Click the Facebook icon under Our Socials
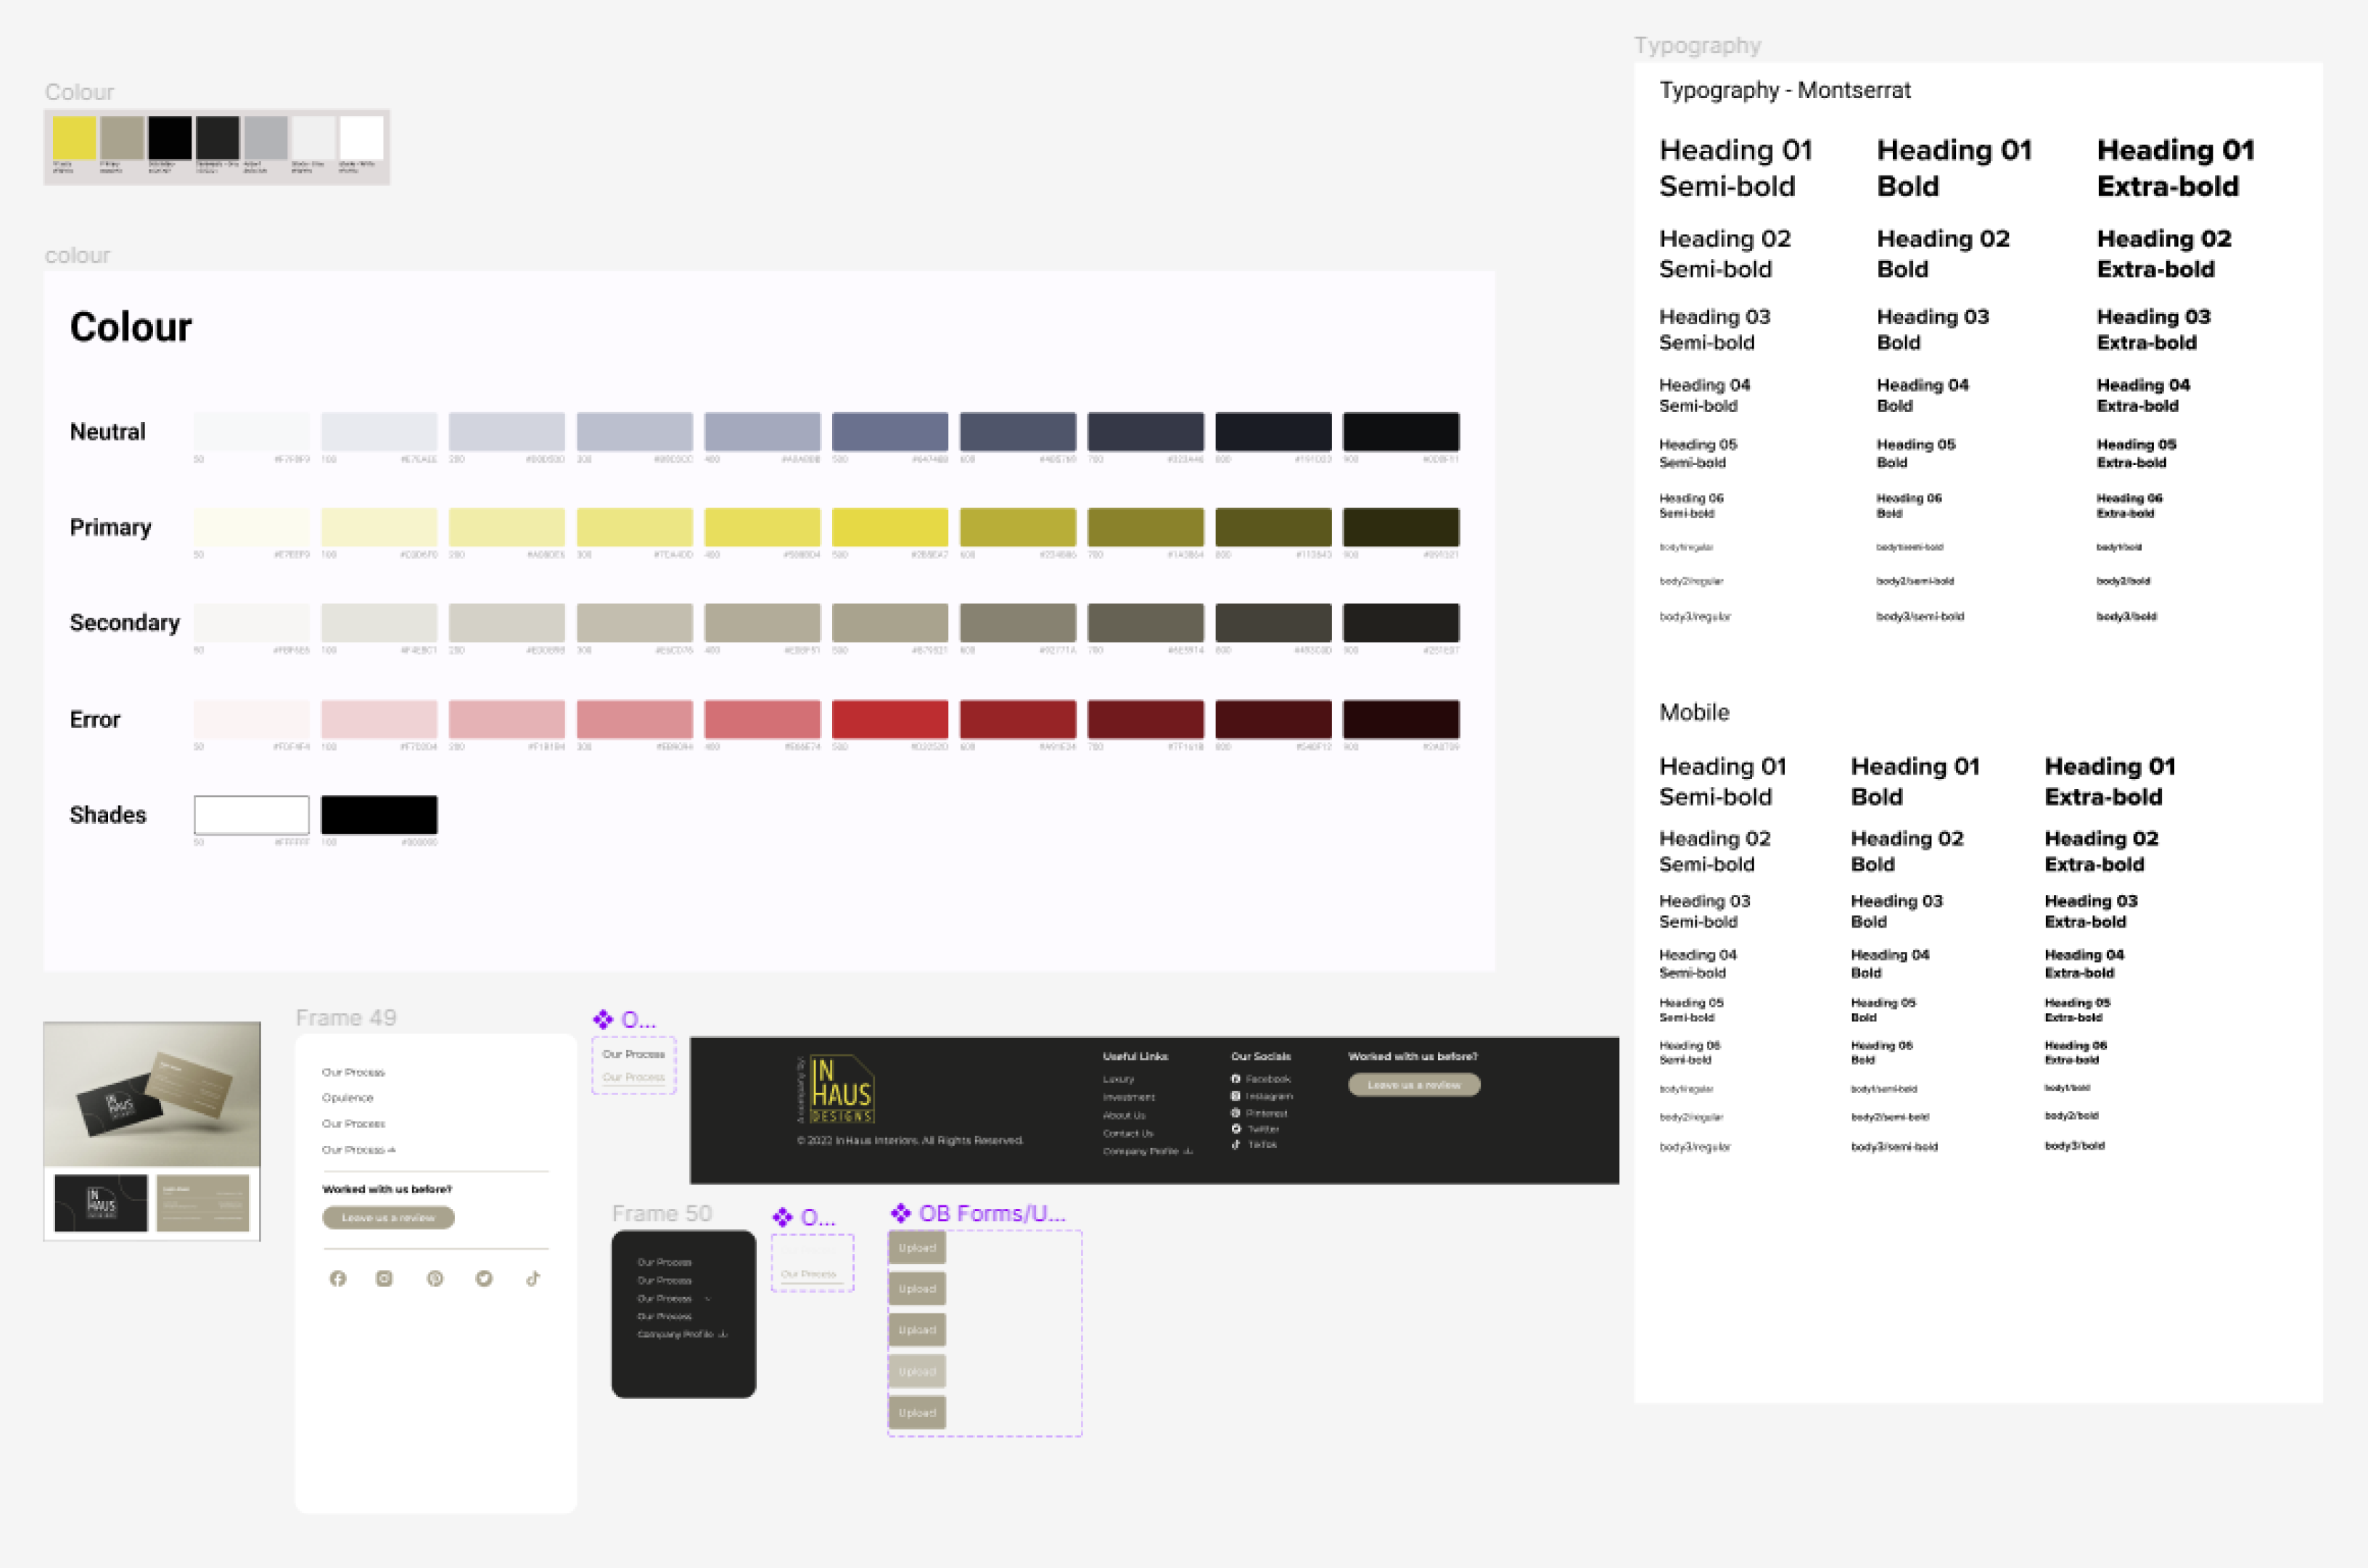The height and width of the screenshot is (1568, 2368). coord(1236,1079)
